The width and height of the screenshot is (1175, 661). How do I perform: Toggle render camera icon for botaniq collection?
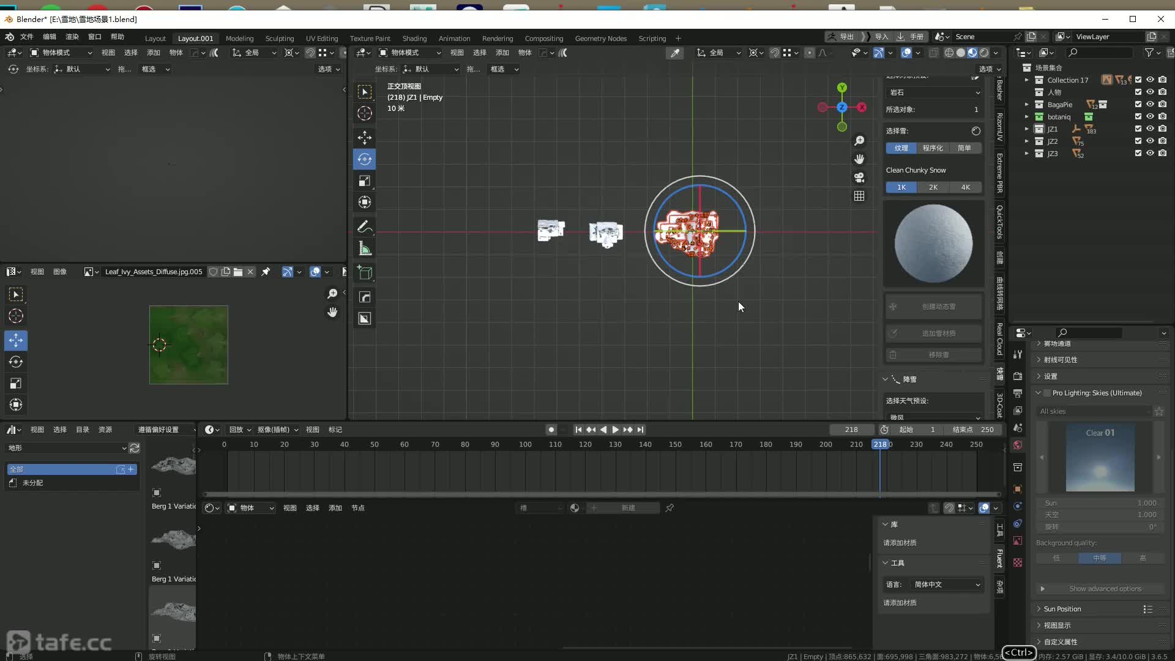click(1162, 116)
